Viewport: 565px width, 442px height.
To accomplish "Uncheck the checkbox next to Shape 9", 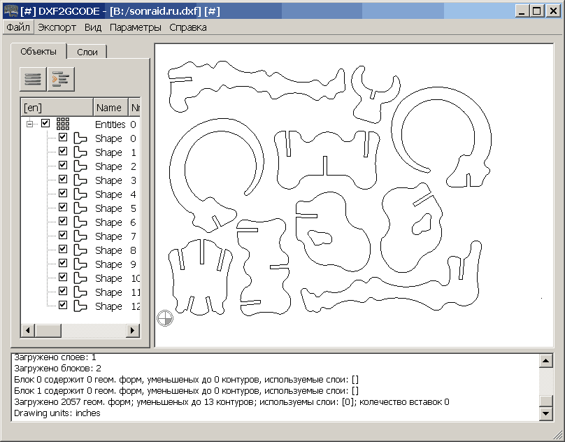I will tap(62, 264).
